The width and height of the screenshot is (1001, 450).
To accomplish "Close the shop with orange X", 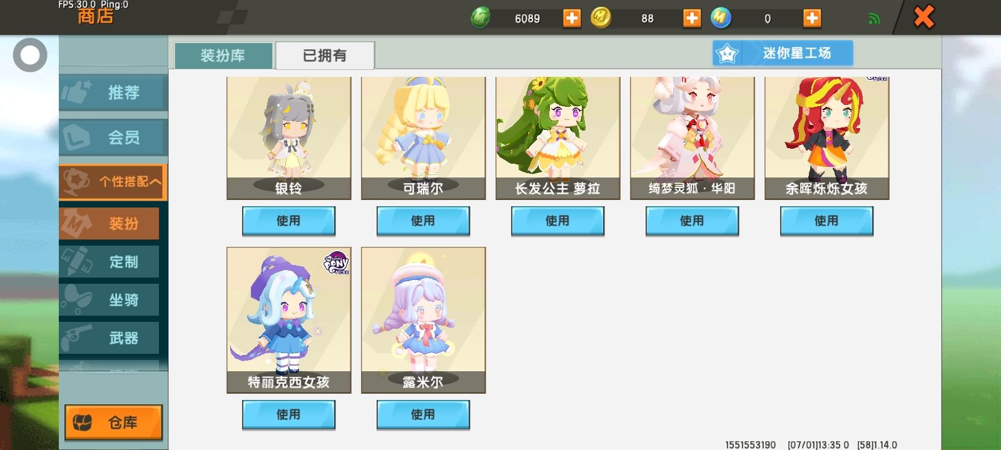I will (x=923, y=17).
